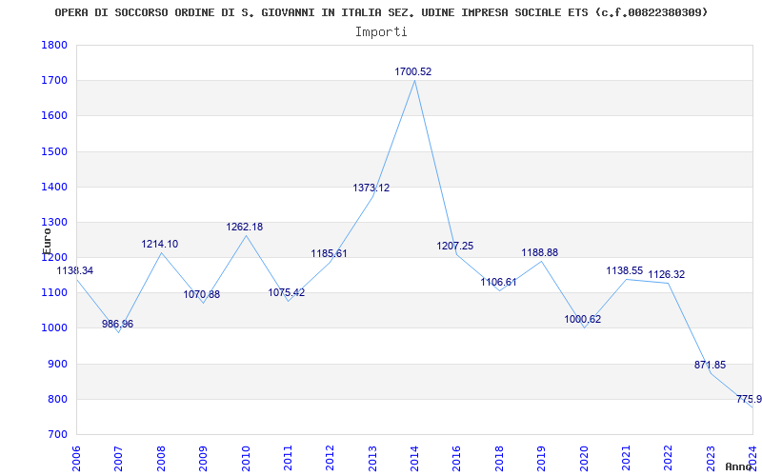Click the data label 1262.18
The width and height of the screenshot is (762, 476).
(x=244, y=227)
